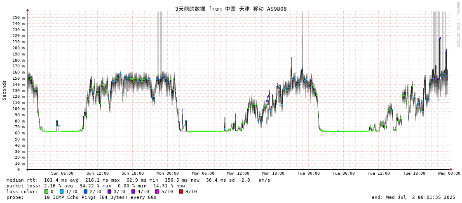Click the 'Sun 18:00' x-axis label
This screenshot has height=203, width=462.
click(x=133, y=173)
